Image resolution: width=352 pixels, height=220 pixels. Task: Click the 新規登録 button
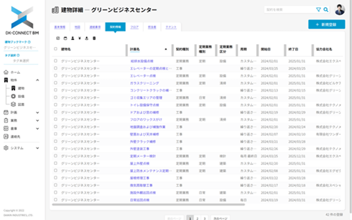click(326, 24)
